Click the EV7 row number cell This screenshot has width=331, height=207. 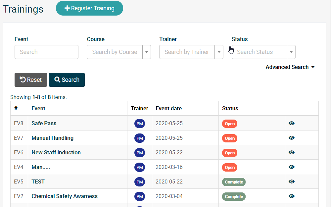(19, 138)
